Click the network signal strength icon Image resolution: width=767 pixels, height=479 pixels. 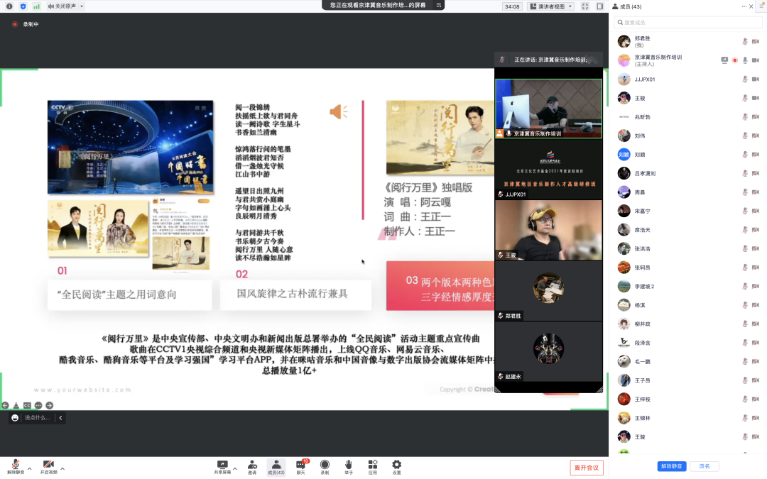pyautogui.click(x=36, y=6)
